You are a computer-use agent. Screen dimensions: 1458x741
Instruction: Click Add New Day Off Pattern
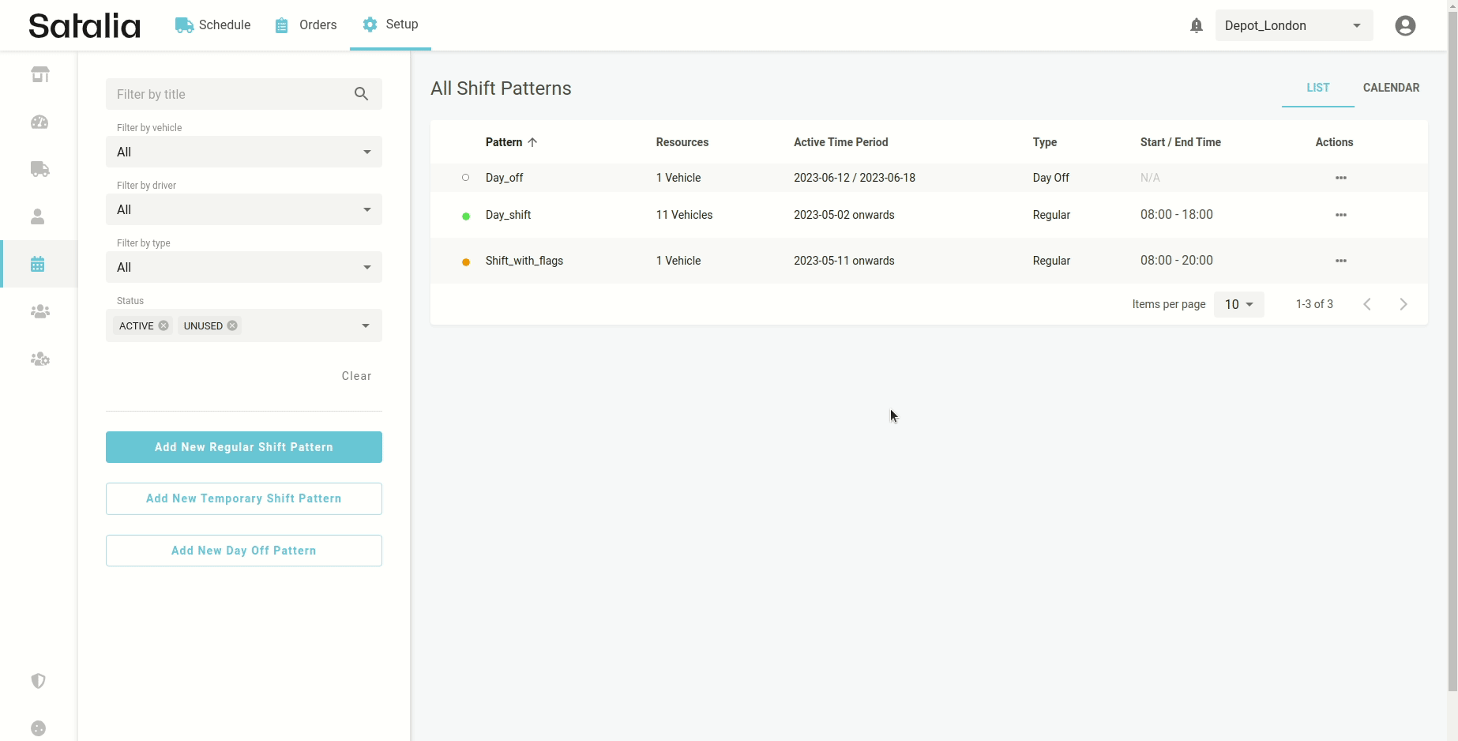[x=243, y=551]
